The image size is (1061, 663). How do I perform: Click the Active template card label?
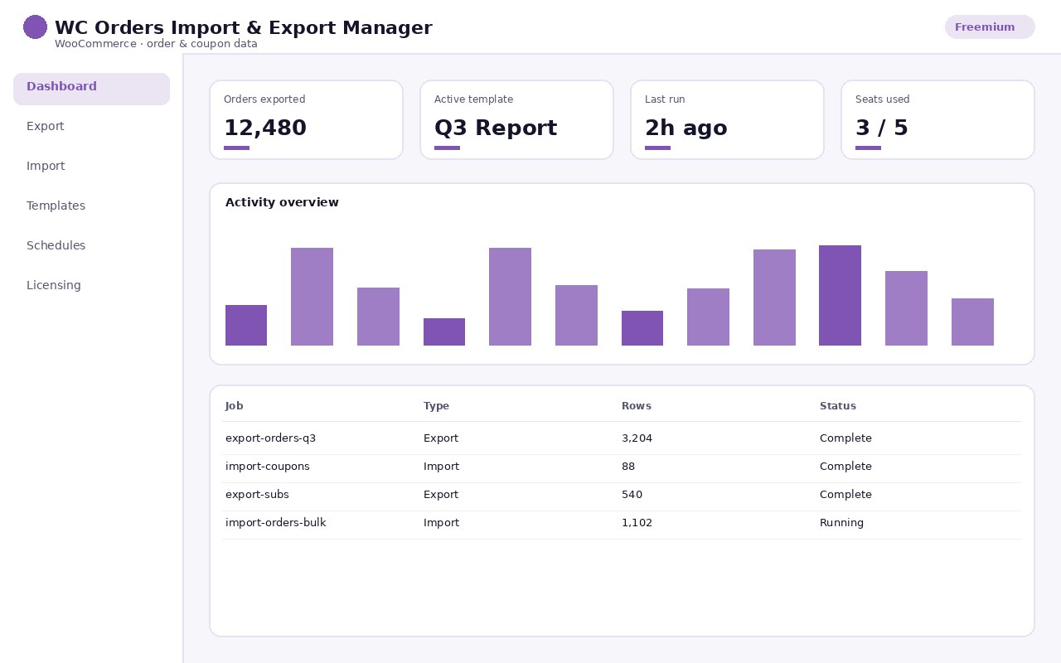point(473,99)
